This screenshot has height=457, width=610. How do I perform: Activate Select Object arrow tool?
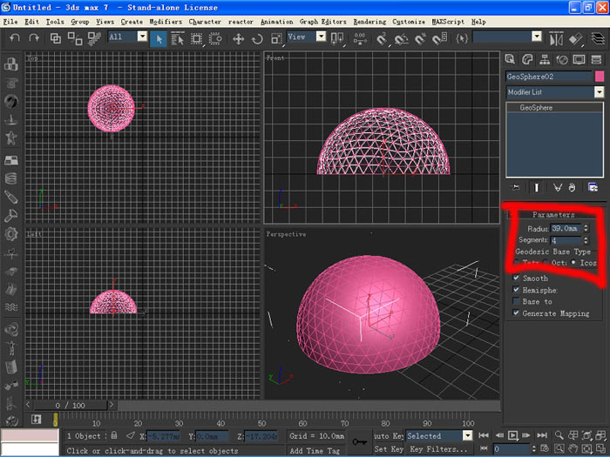(x=159, y=38)
